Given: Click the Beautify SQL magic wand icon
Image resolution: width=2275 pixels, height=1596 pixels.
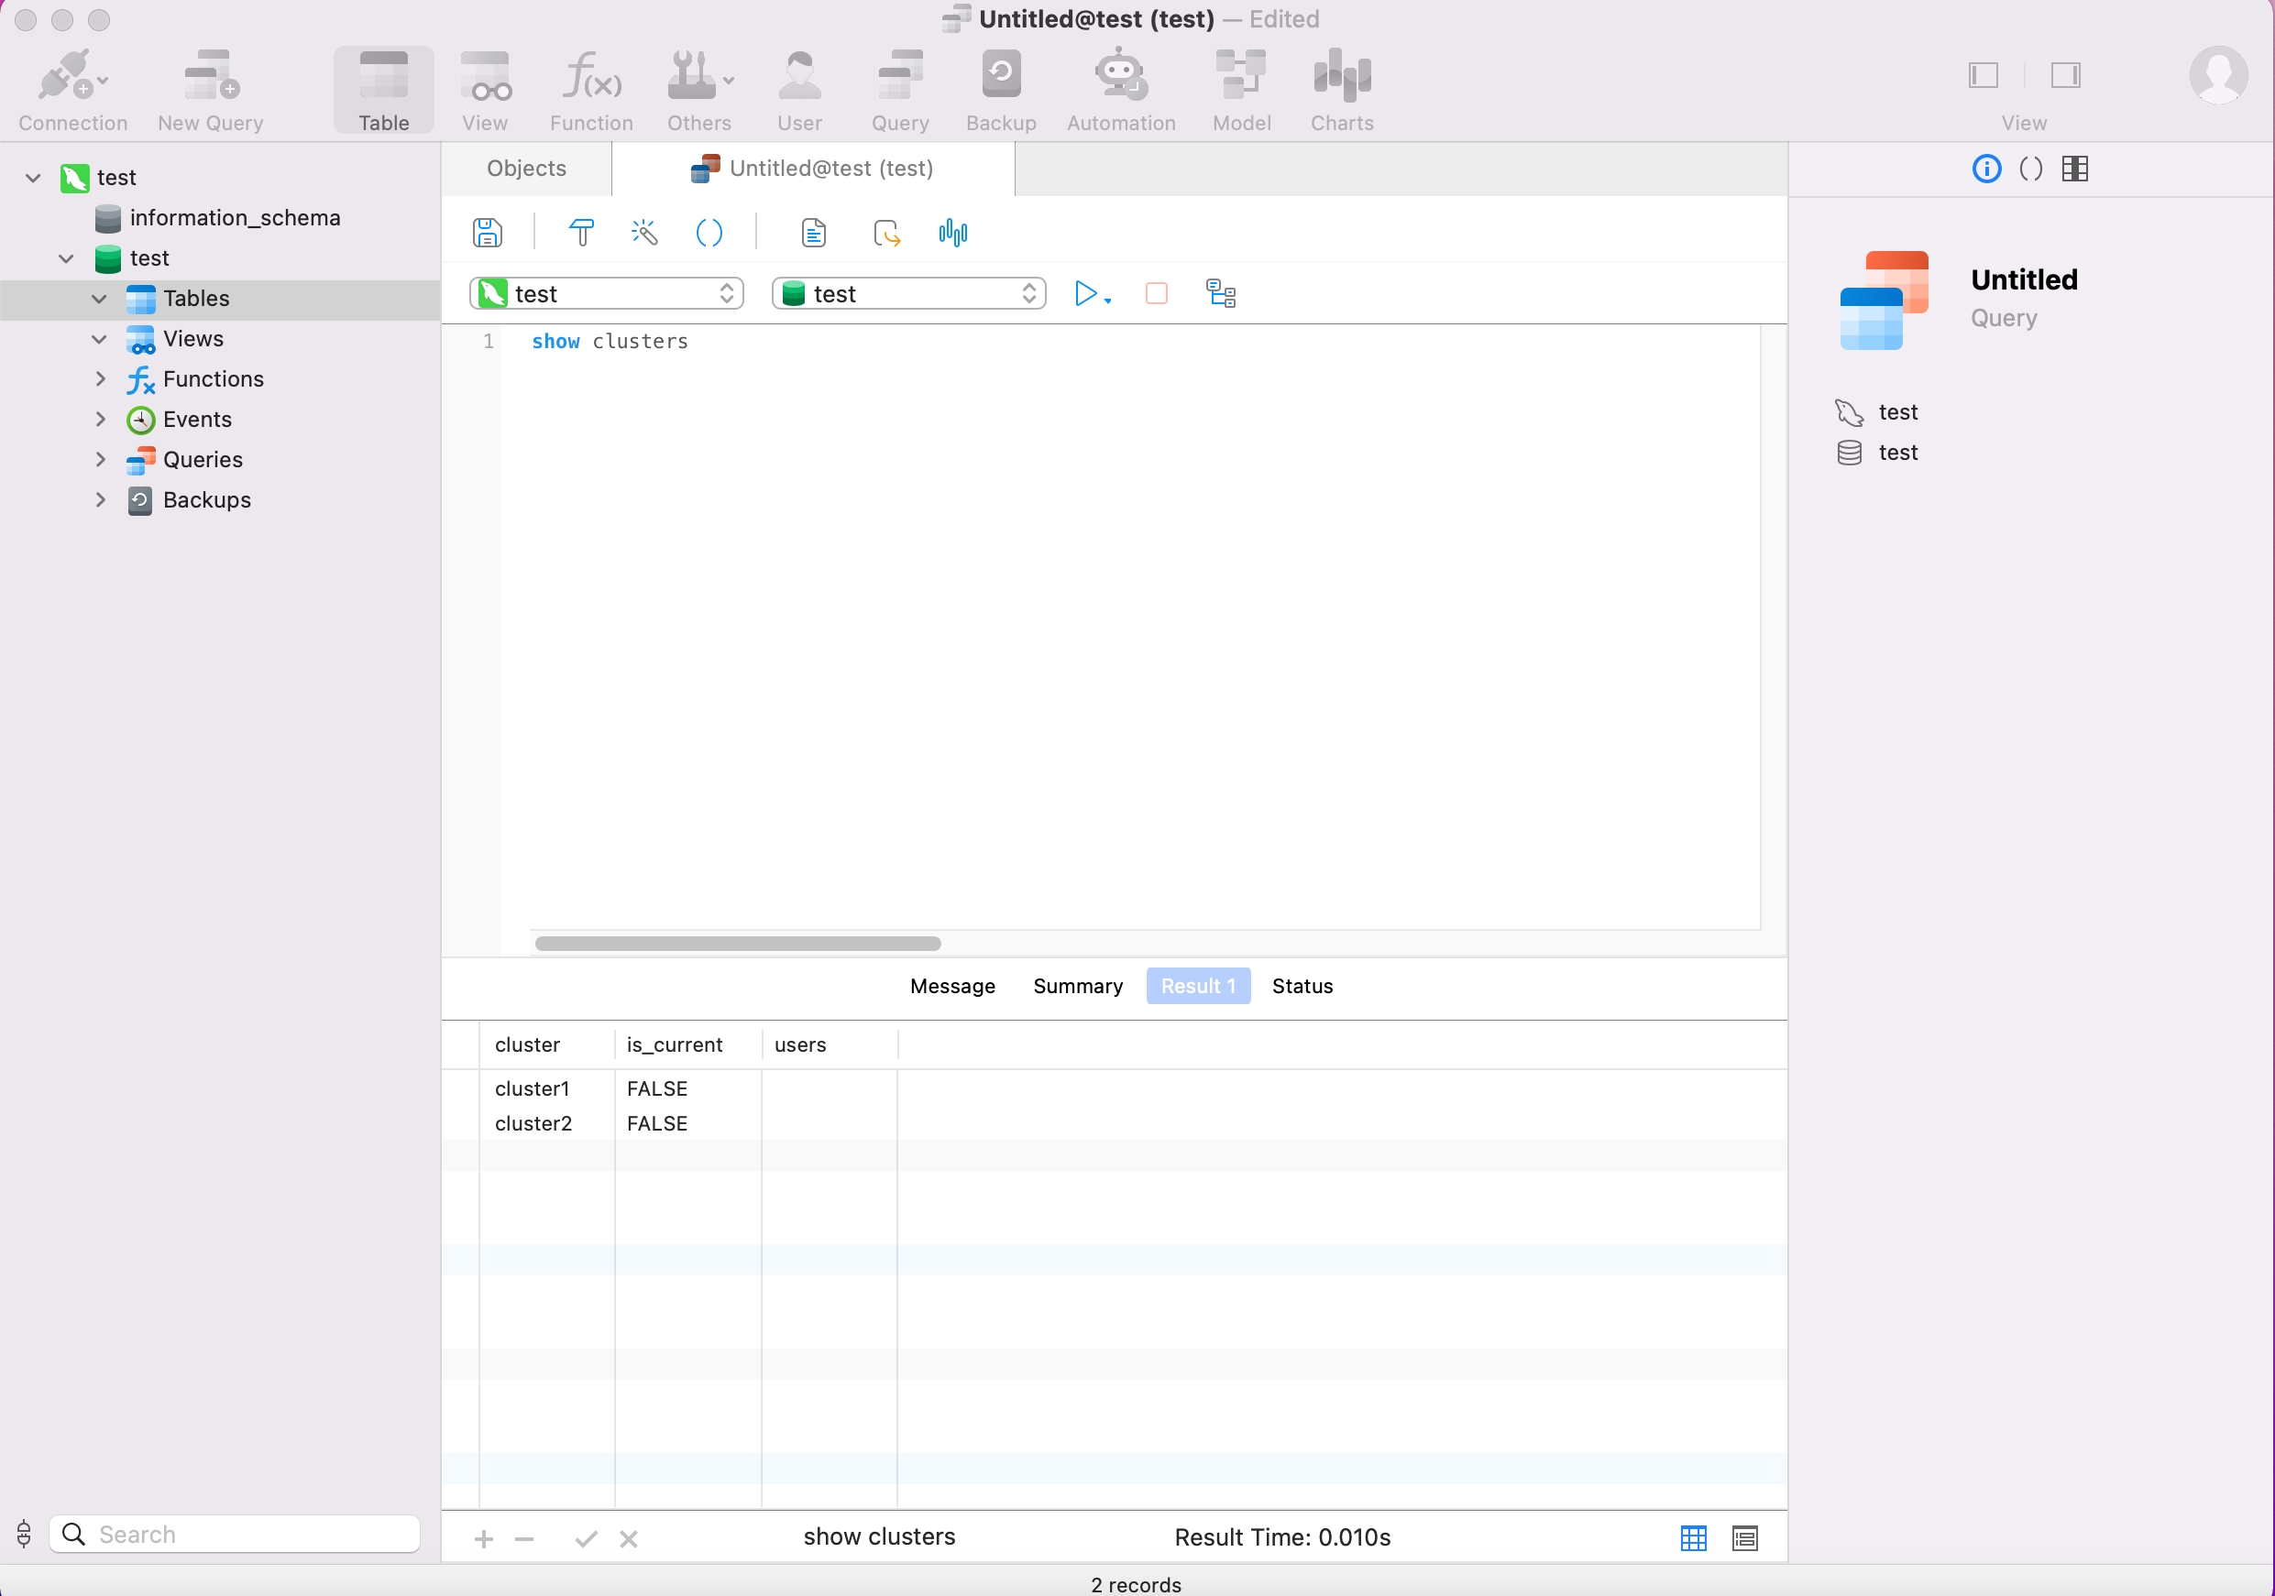Looking at the screenshot, I should pyautogui.click(x=644, y=233).
